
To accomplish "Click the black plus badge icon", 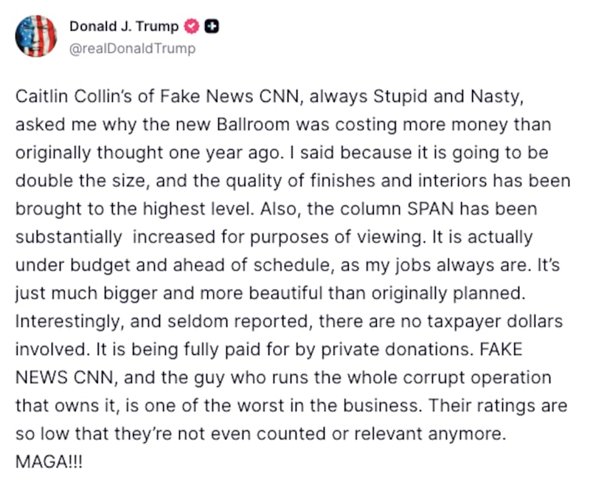I will point(211,27).
